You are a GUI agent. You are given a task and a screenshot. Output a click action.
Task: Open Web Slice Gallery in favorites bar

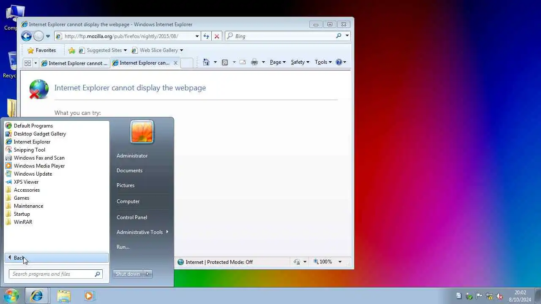(x=157, y=50)
